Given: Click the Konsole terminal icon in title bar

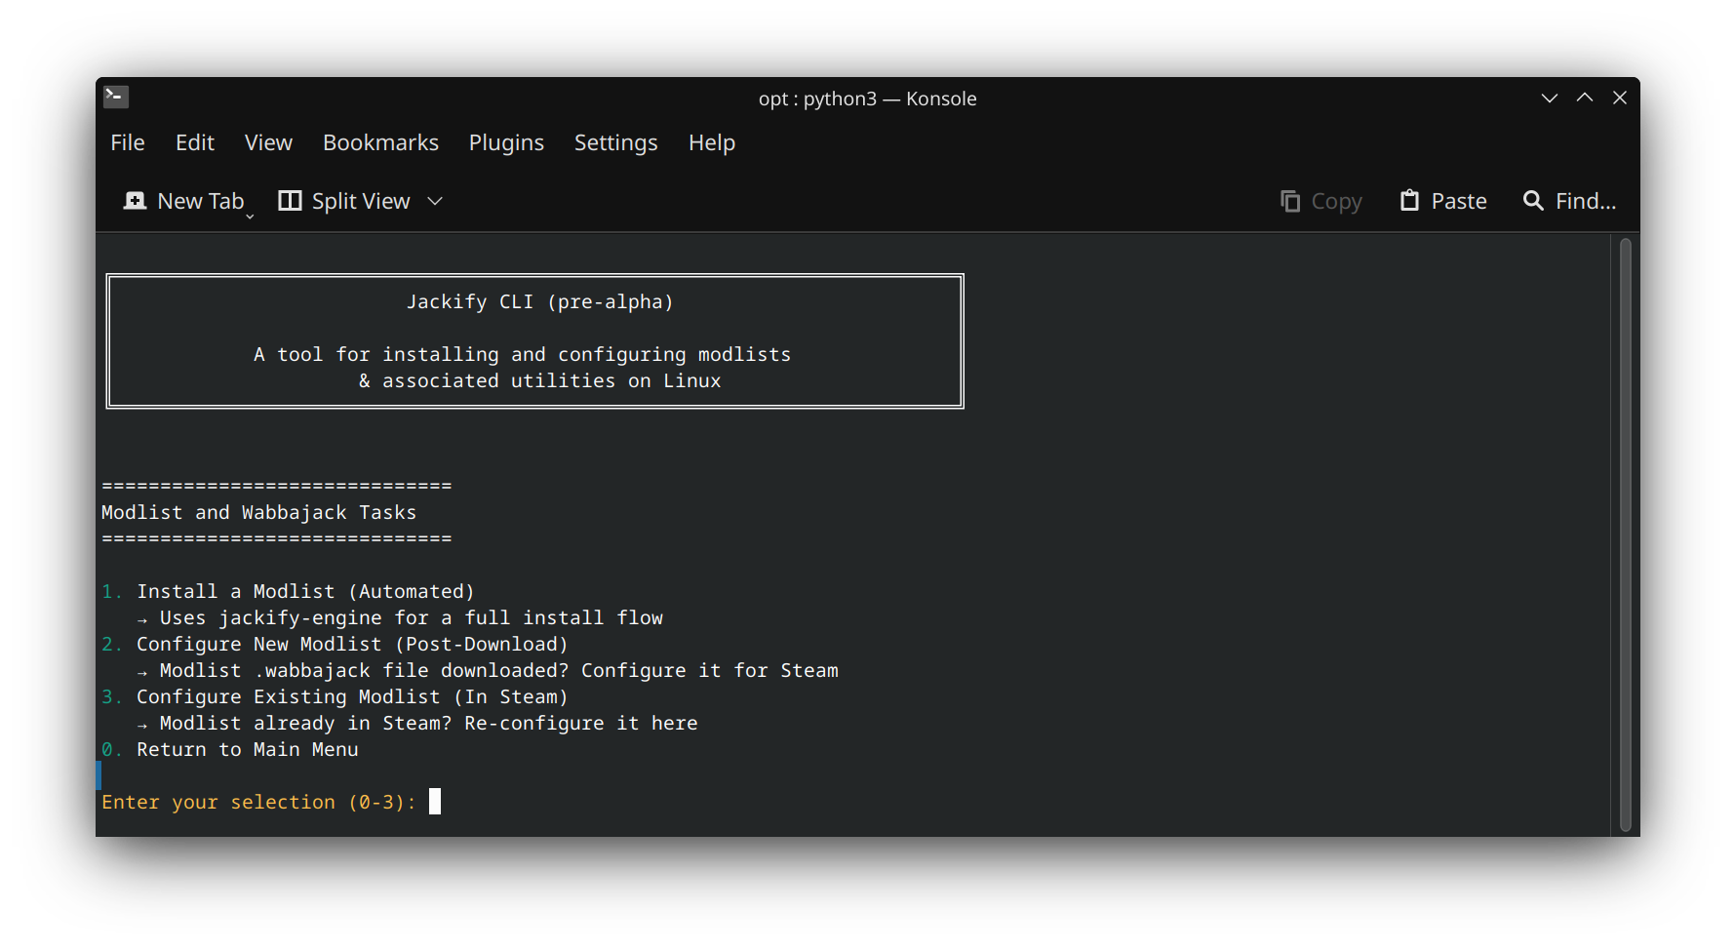Looking at the screenshot, I should [x=116, y=97].
